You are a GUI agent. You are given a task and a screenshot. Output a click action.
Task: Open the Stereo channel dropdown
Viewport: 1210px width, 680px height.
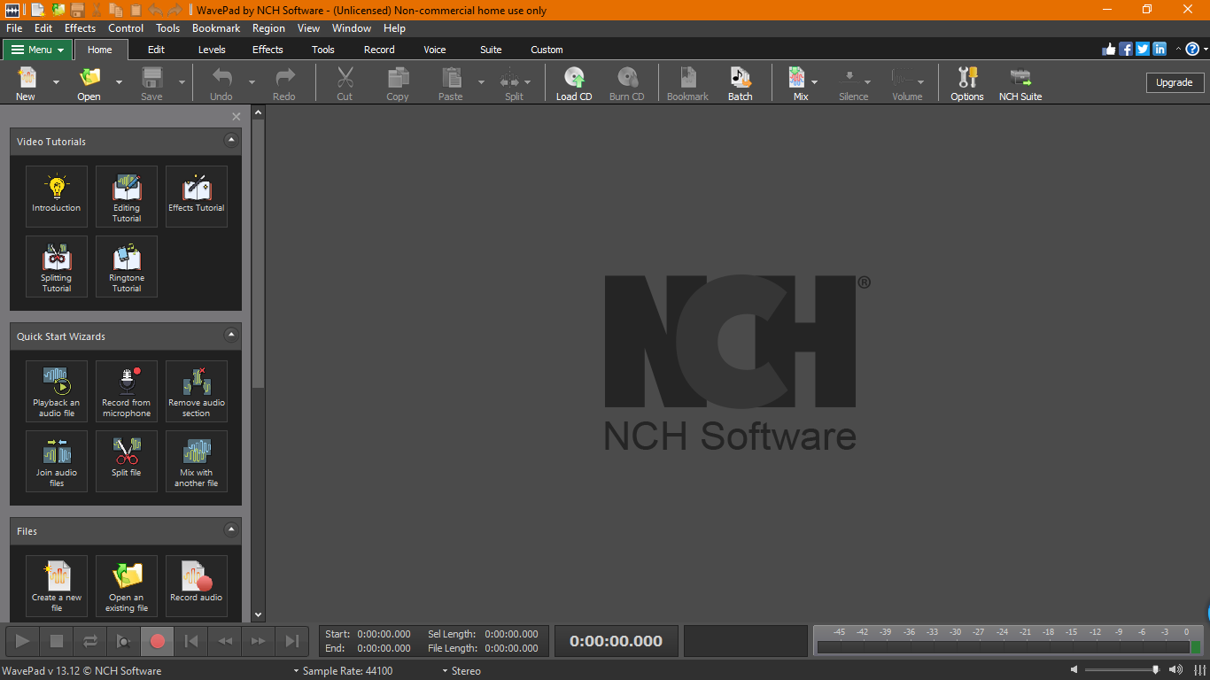pyautogui.click(x=462, y=671)
